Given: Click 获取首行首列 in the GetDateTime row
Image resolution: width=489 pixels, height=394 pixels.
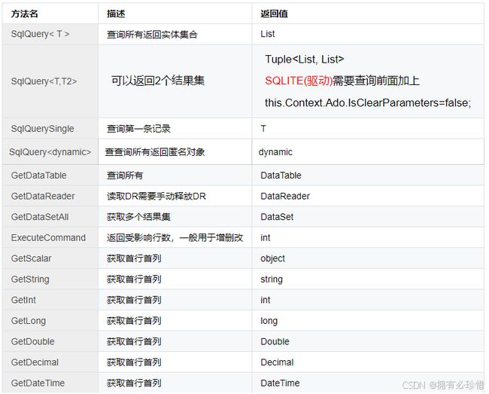Looking at the screenshot, I should [134, 383].
